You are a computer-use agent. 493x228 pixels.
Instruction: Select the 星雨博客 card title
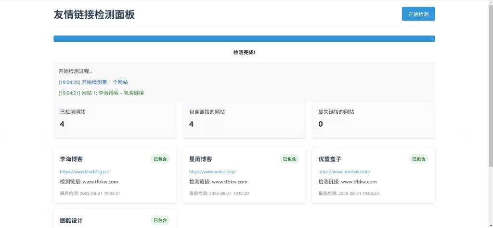(200, 159)
